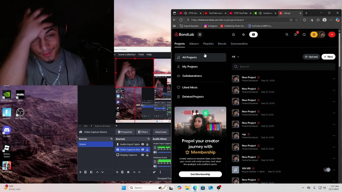The image size is (342, 192).
Task: Switch to Albums tab in BandLab
Action: point(194,44)
